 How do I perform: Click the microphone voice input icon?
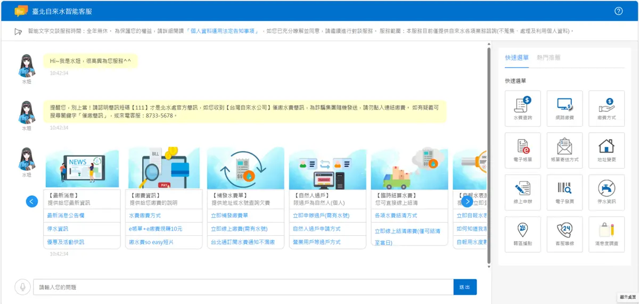(x=23, y=287)
